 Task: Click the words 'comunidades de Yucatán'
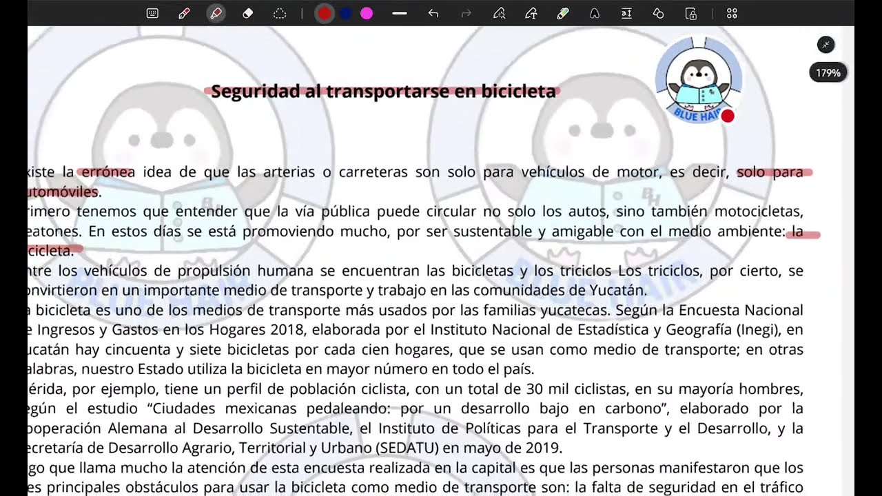click(562, 290)
